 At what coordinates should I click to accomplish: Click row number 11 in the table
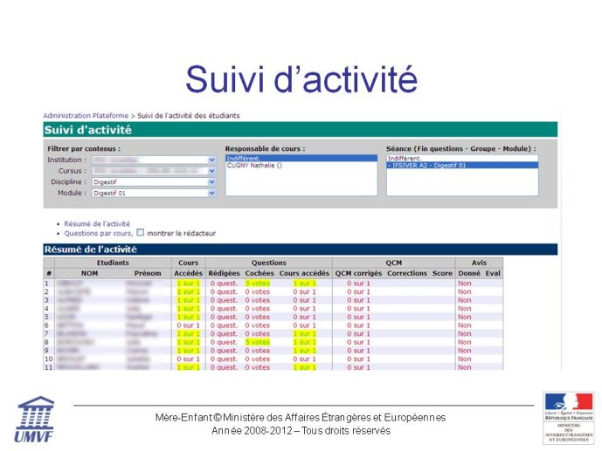pyautogui.click(x=48, y=367)
